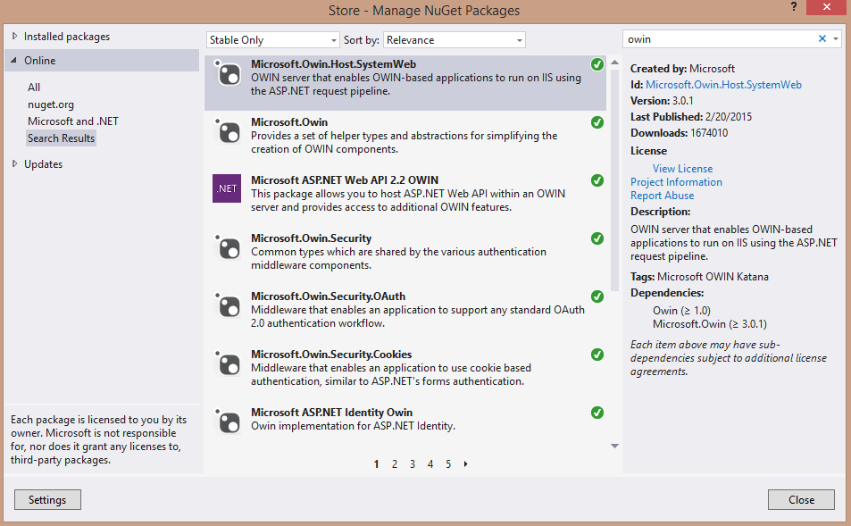Click the Microsoft.Owin.Host.SystemWeb package icon
Image resolution: width=851 pixels, height=526 pixels.
[228, 73]
